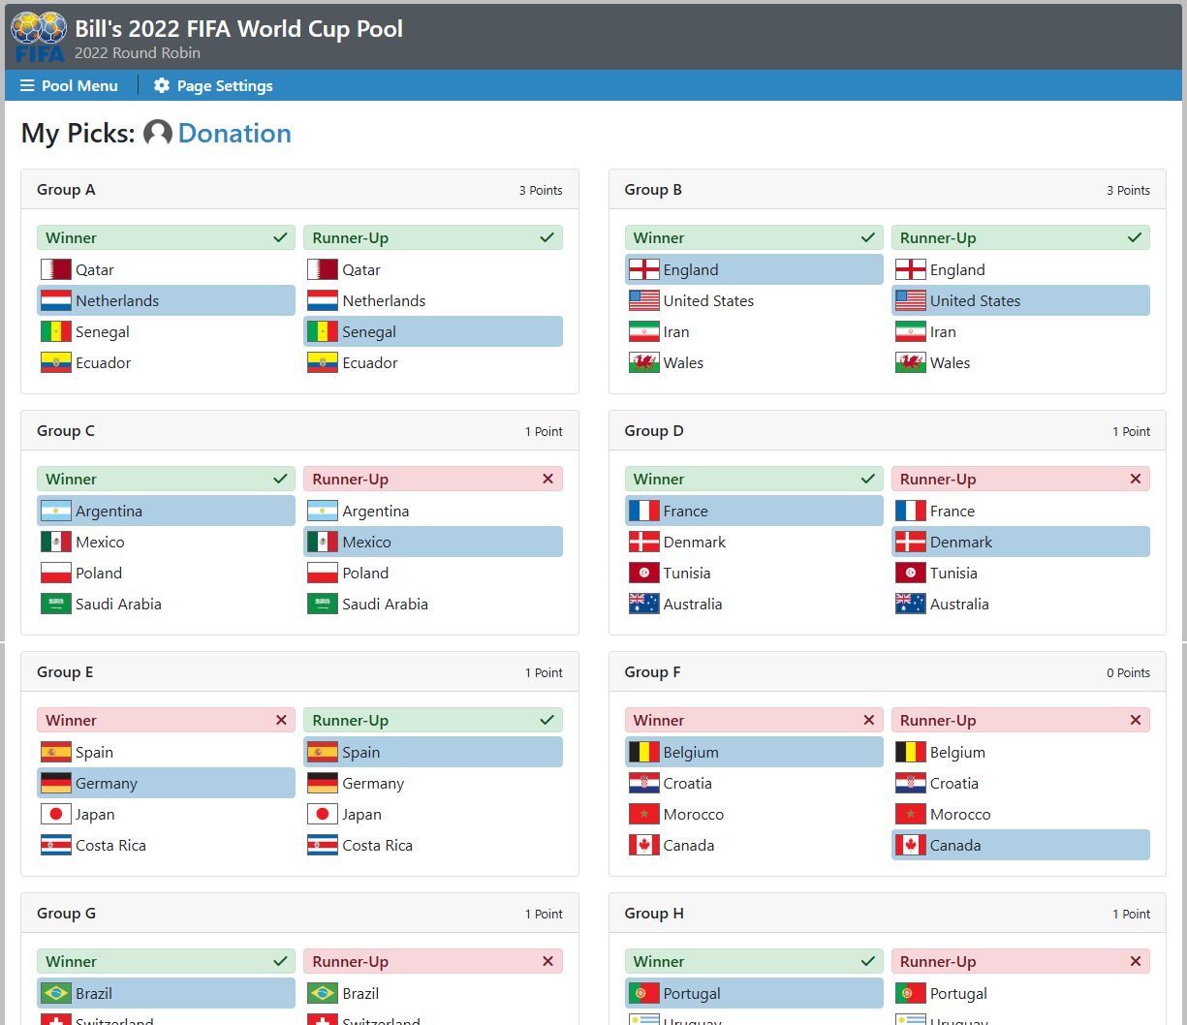This screenshot has width=1187, height=1025.
Task: Click Denmark under Group D Winner
Action: 754,542
